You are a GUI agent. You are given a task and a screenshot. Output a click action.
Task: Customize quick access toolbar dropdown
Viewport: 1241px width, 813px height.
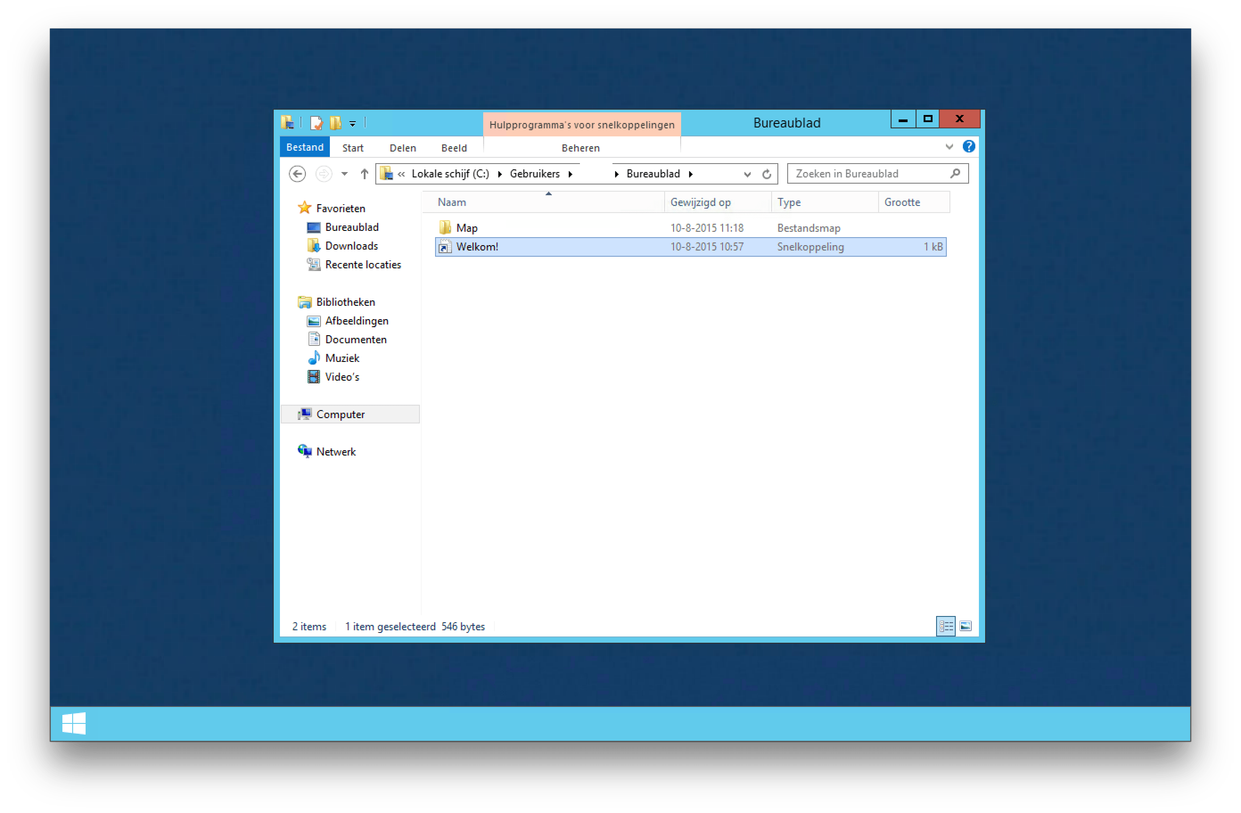353,123
